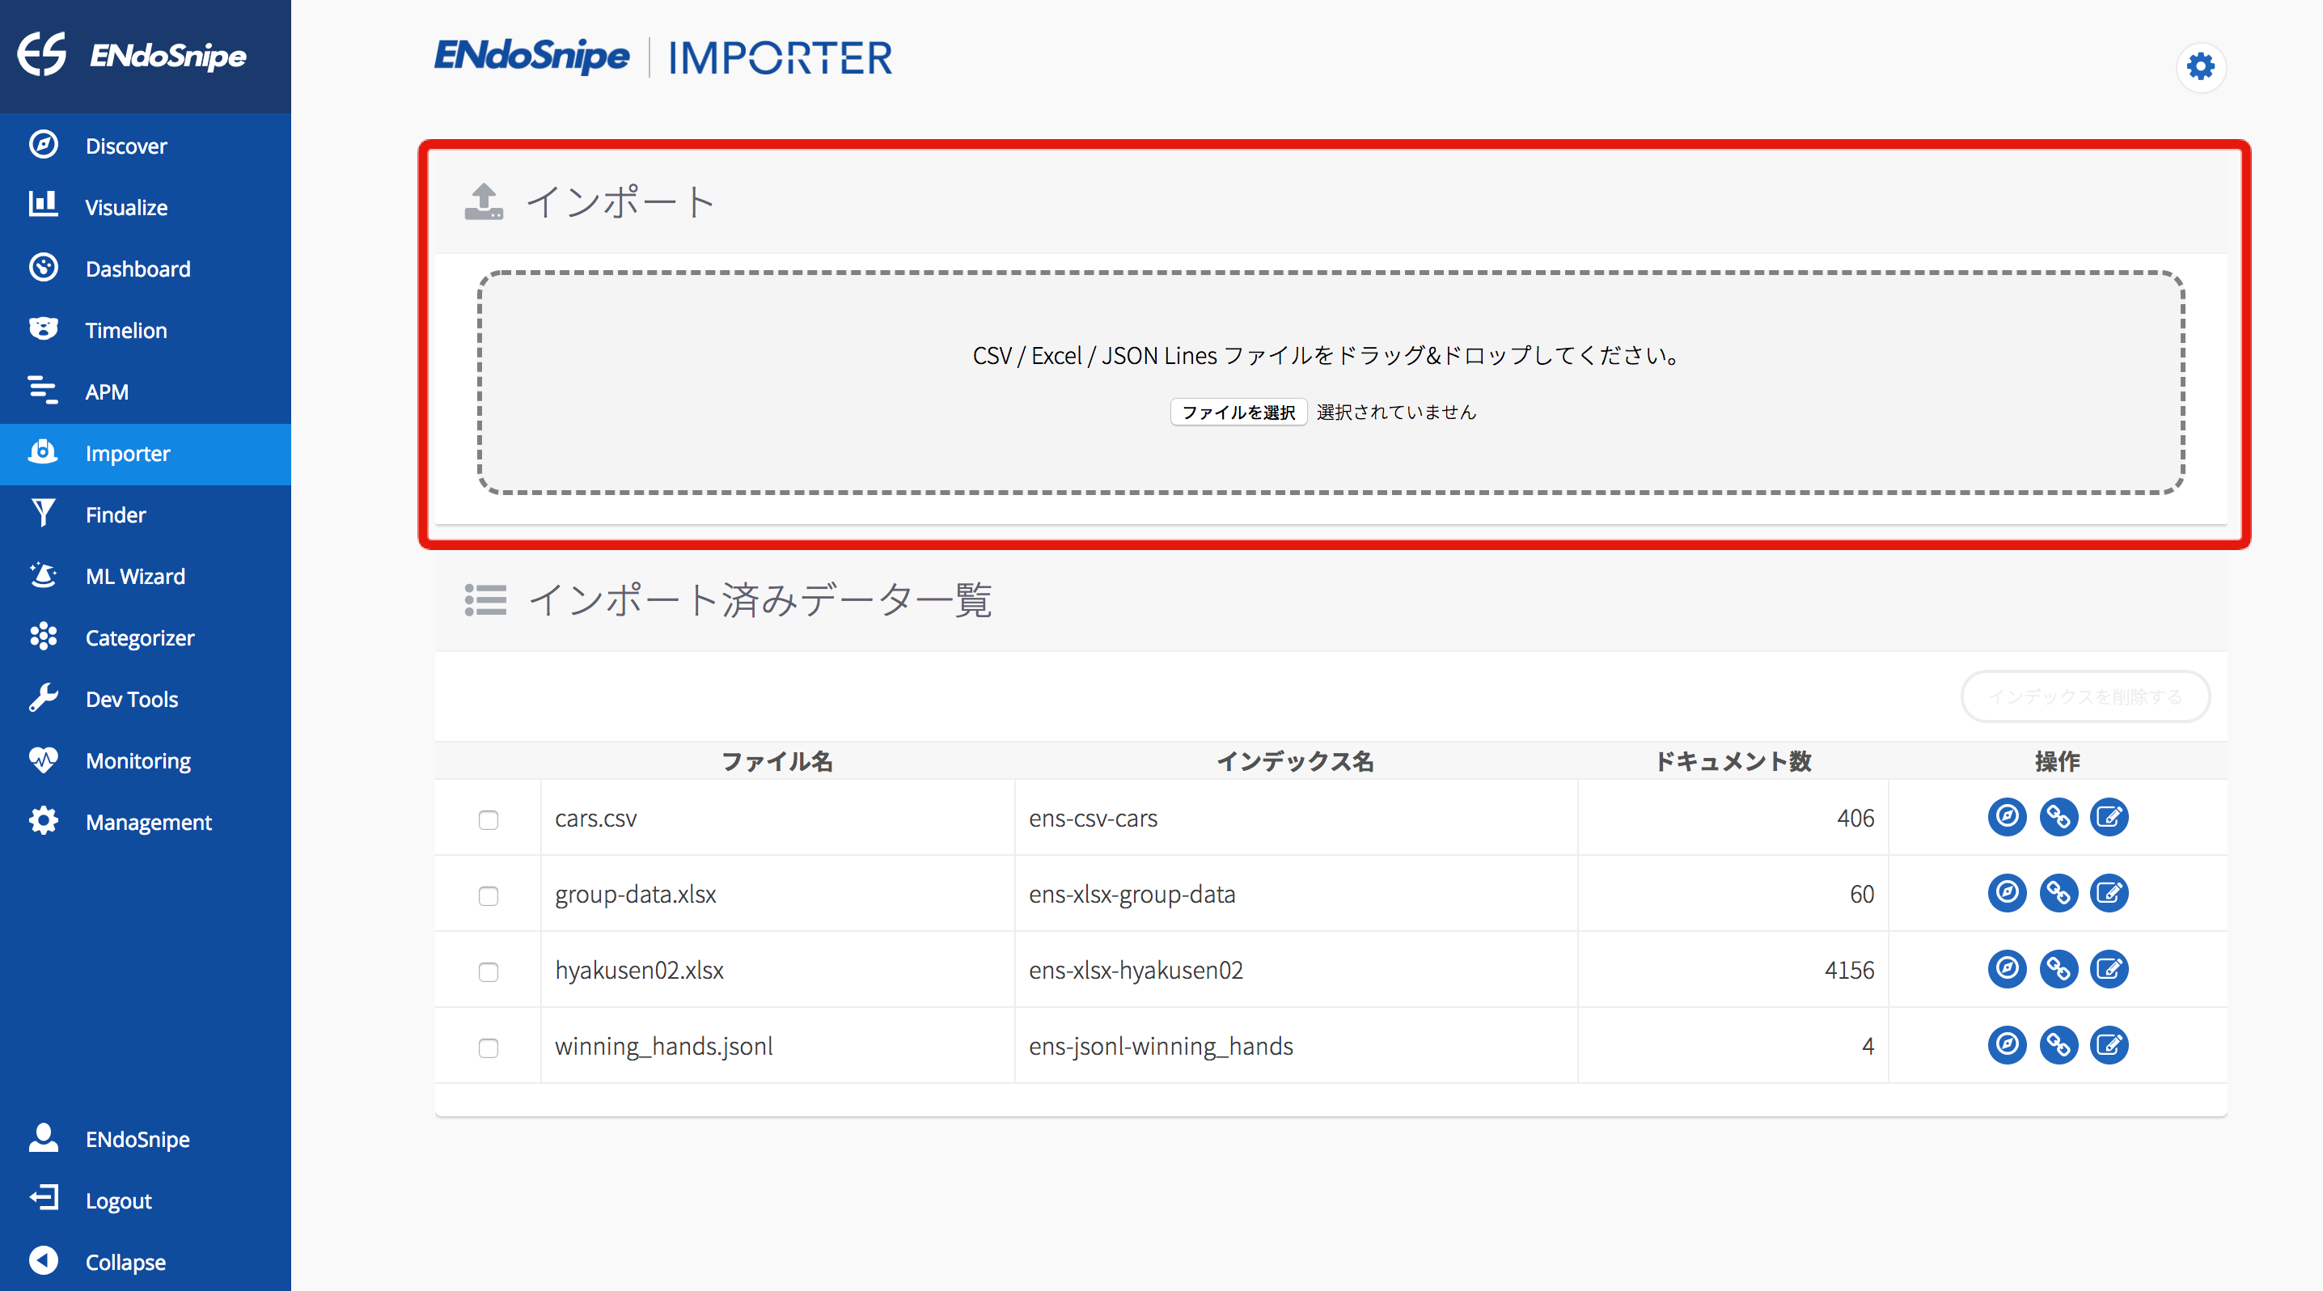This screenshot has height=1291, width=2323.
Task: Click the Monitoring heartbeat icon
Action: (x=44, y=759)
